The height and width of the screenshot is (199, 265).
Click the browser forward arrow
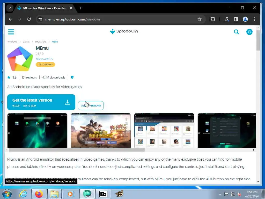(x=20, y=19)
